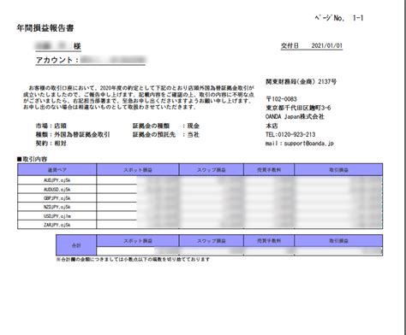Click the company name OANDA Japan株式会社
This screenshot has width=406, height=335.
[295, 116]
